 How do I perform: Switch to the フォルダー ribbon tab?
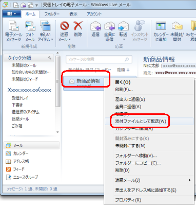point(52,14)
